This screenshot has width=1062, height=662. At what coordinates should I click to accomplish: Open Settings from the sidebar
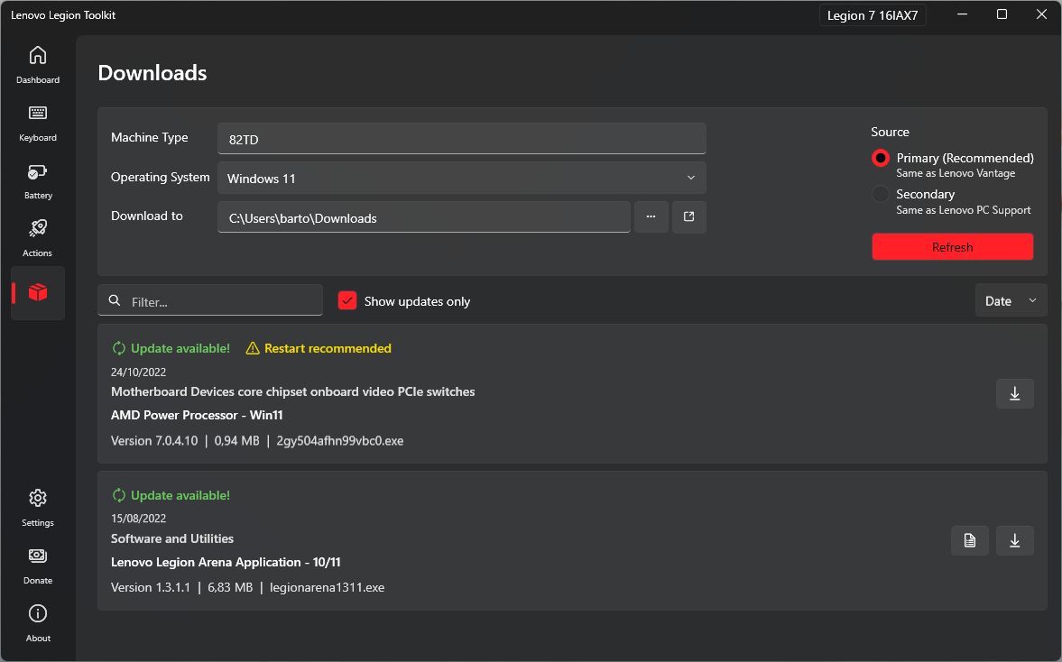click(x=38, y=508)
